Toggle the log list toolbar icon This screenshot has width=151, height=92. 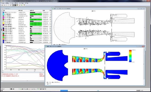tap(13, 5)
